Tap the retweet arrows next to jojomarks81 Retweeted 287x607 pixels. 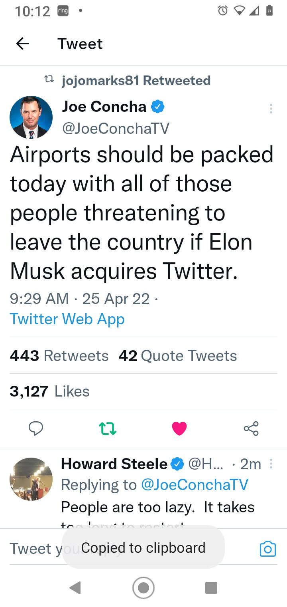pos(49,79)
